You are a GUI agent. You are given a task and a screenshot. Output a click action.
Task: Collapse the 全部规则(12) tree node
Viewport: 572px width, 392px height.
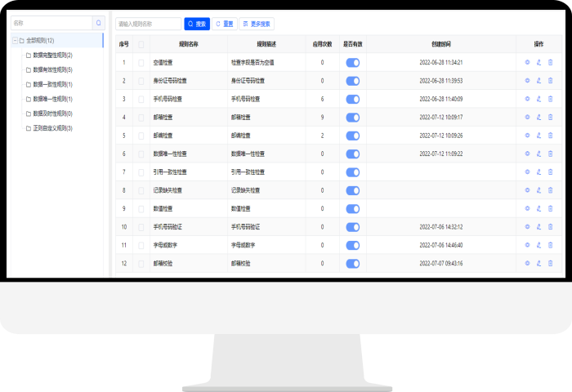[x=15, y=40]
